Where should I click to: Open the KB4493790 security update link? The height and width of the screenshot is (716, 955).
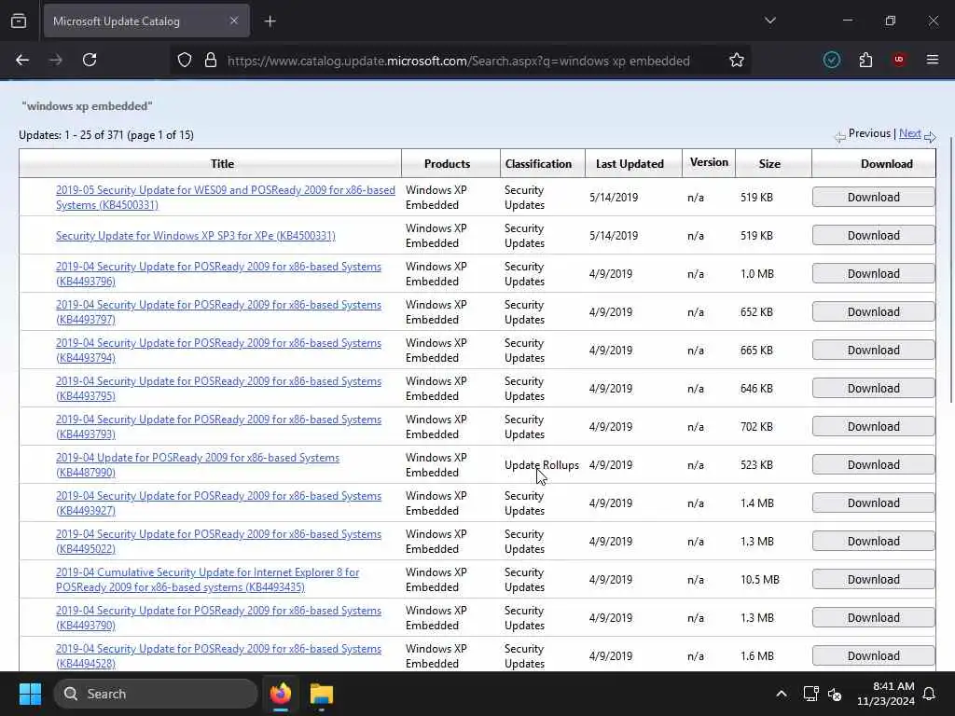218,618
